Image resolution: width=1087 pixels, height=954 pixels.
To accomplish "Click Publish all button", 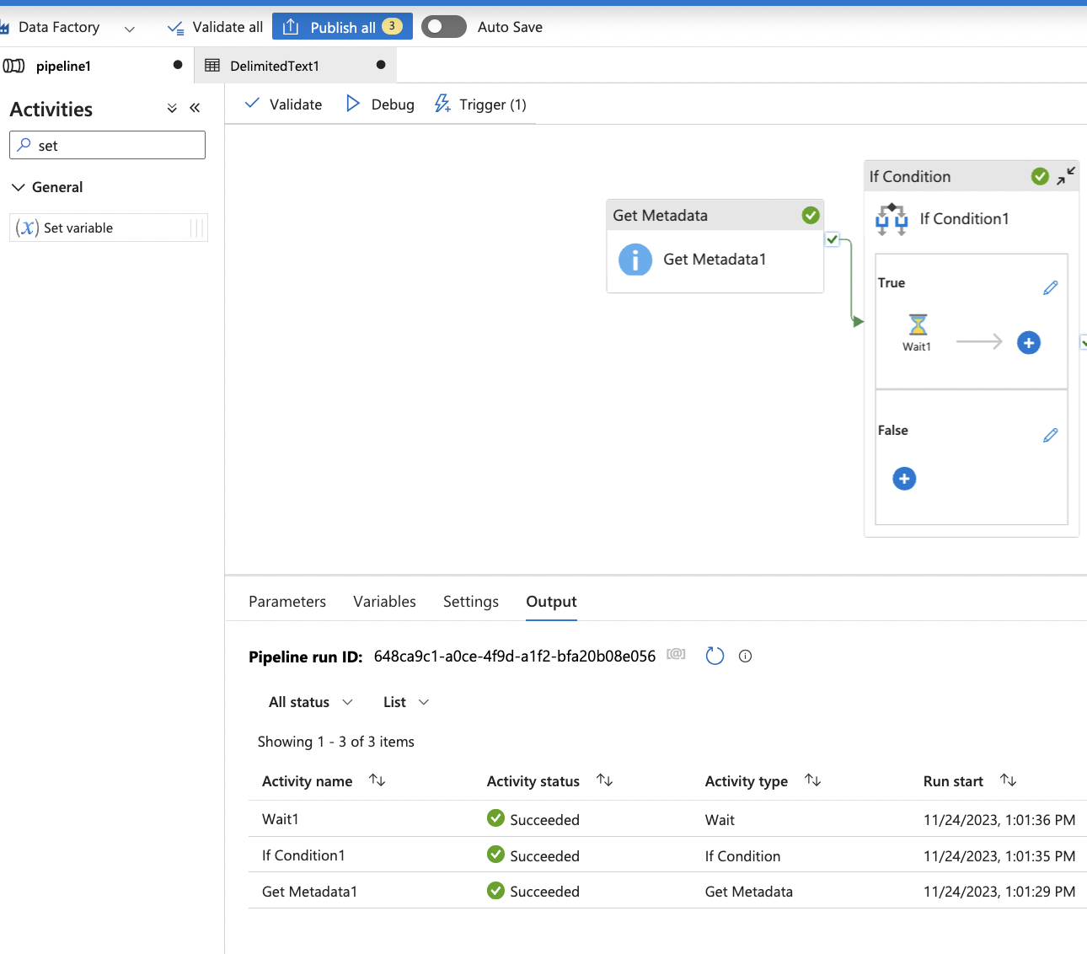I will (x=342, y=27).
